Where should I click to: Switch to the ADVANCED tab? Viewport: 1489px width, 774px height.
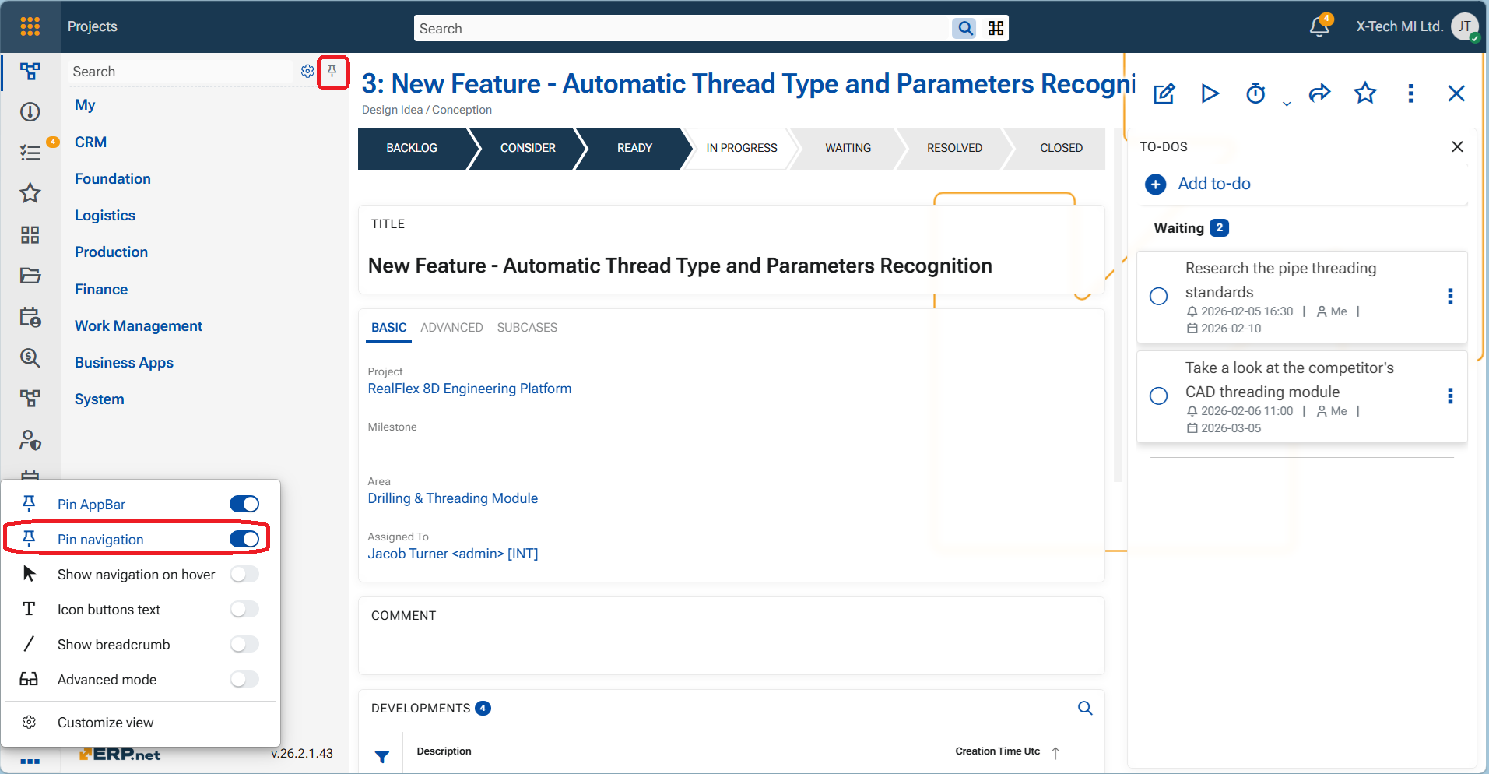tap(451, 328)
